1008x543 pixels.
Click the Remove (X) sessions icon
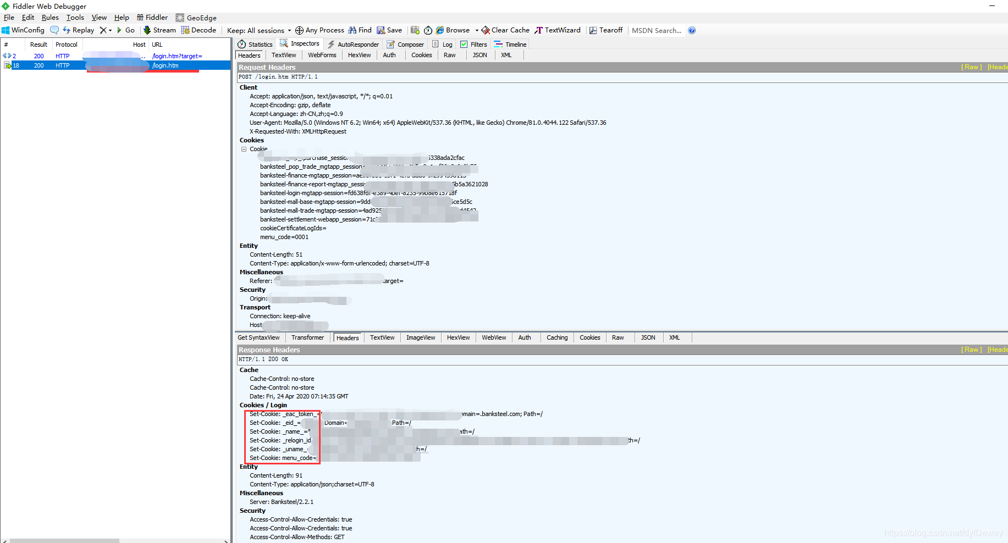[103, 30]
